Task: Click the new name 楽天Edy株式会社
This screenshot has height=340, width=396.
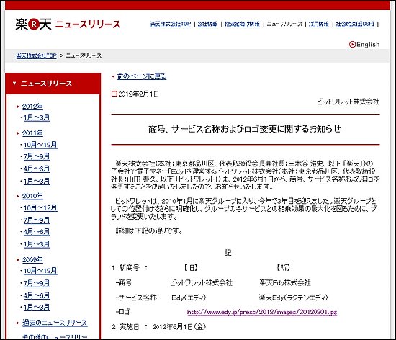Action: [285, 282]
